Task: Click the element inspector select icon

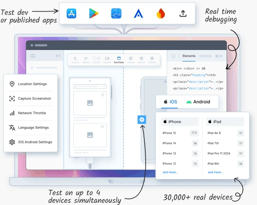Action: [x=173, y=56]
